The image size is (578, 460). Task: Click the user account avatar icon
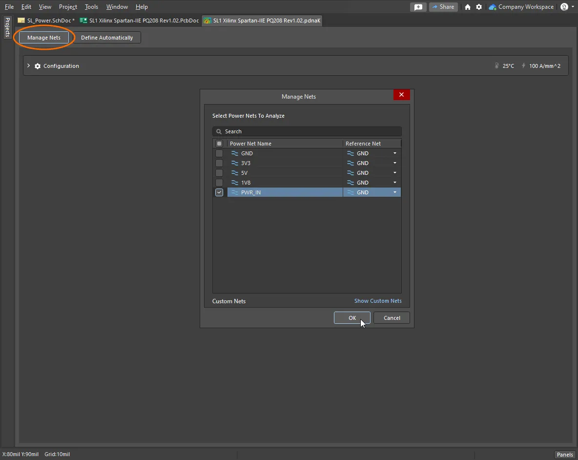click(x=564, y=7)
